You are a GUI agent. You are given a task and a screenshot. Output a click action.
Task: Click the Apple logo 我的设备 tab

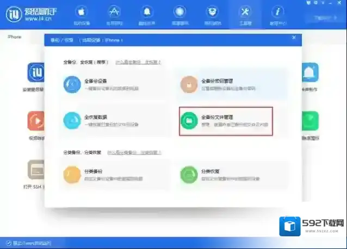pyautogui.click(x=82, y=15)
